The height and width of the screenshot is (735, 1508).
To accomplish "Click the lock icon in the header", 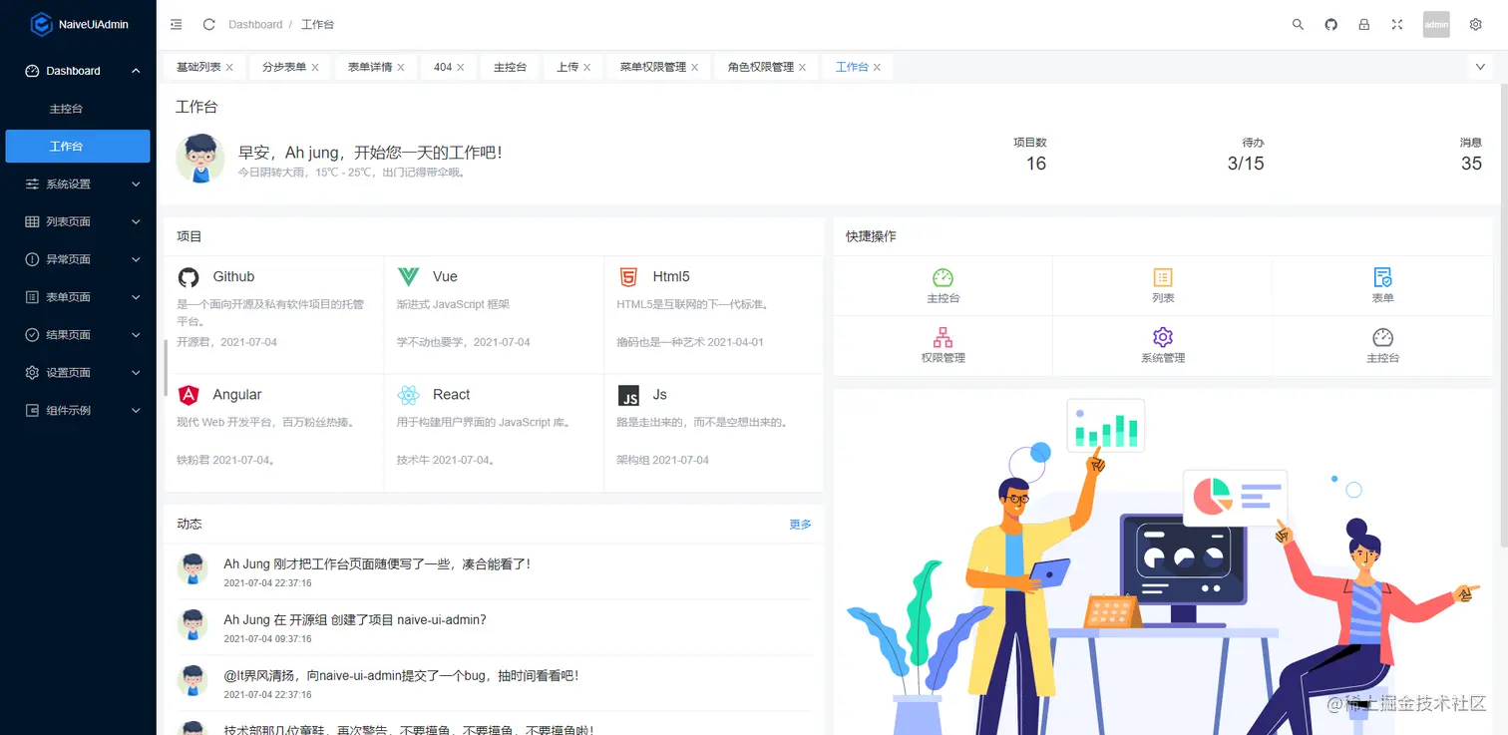I will [x=1363, y=24].
